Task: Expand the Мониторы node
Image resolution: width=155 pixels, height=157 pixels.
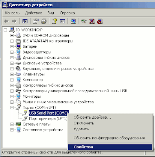Action: (x=12, y=97)
